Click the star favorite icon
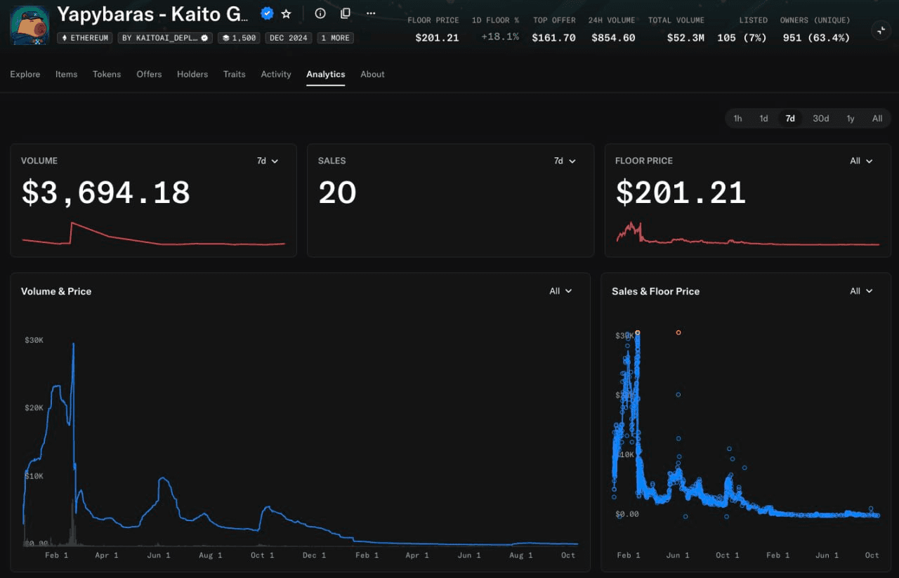The image size is (899, 578). [286, 13]
